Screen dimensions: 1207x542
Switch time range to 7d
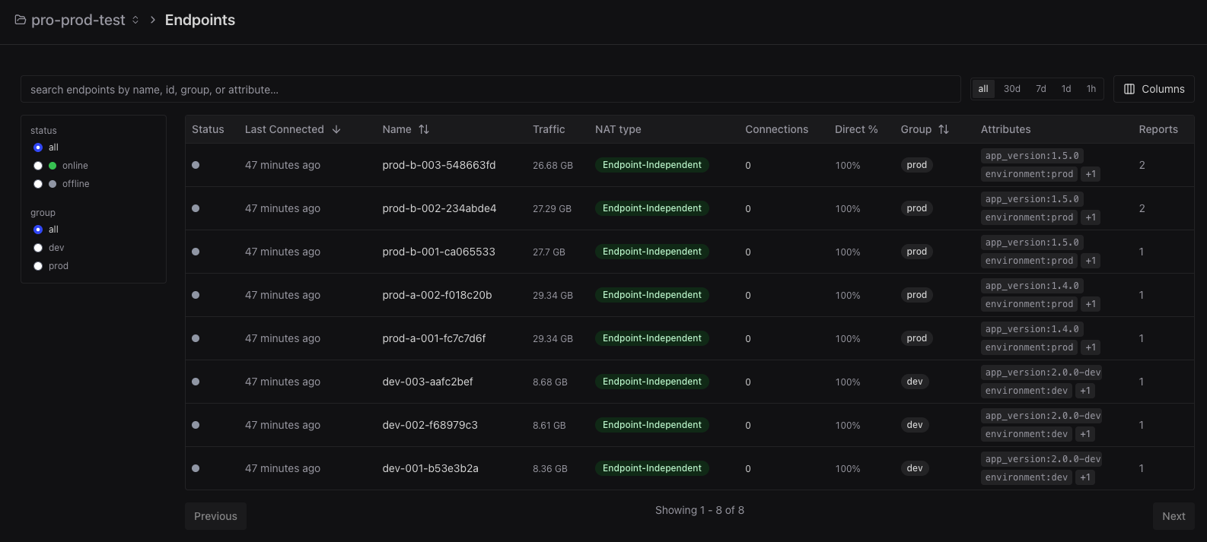(1041, 89)
